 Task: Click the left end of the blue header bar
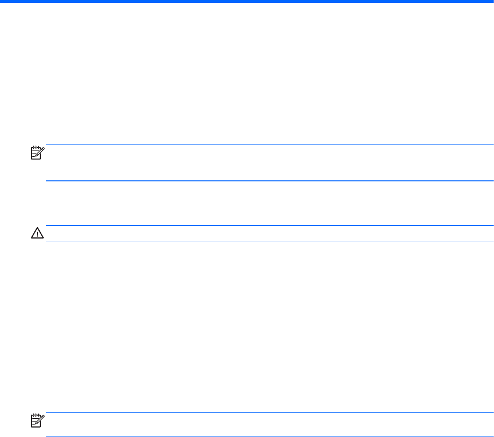pos(3,1)
